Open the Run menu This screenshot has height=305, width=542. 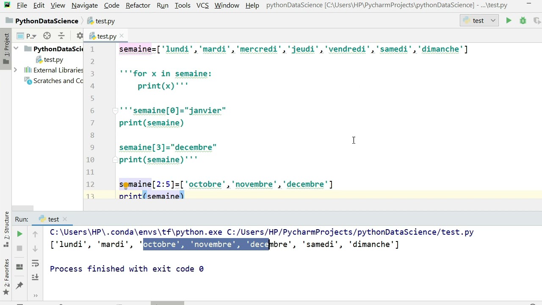tap(163, 5)
